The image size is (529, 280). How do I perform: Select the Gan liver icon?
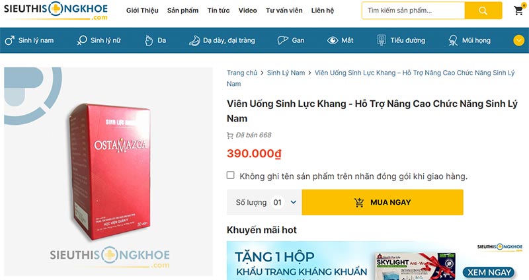283,40
